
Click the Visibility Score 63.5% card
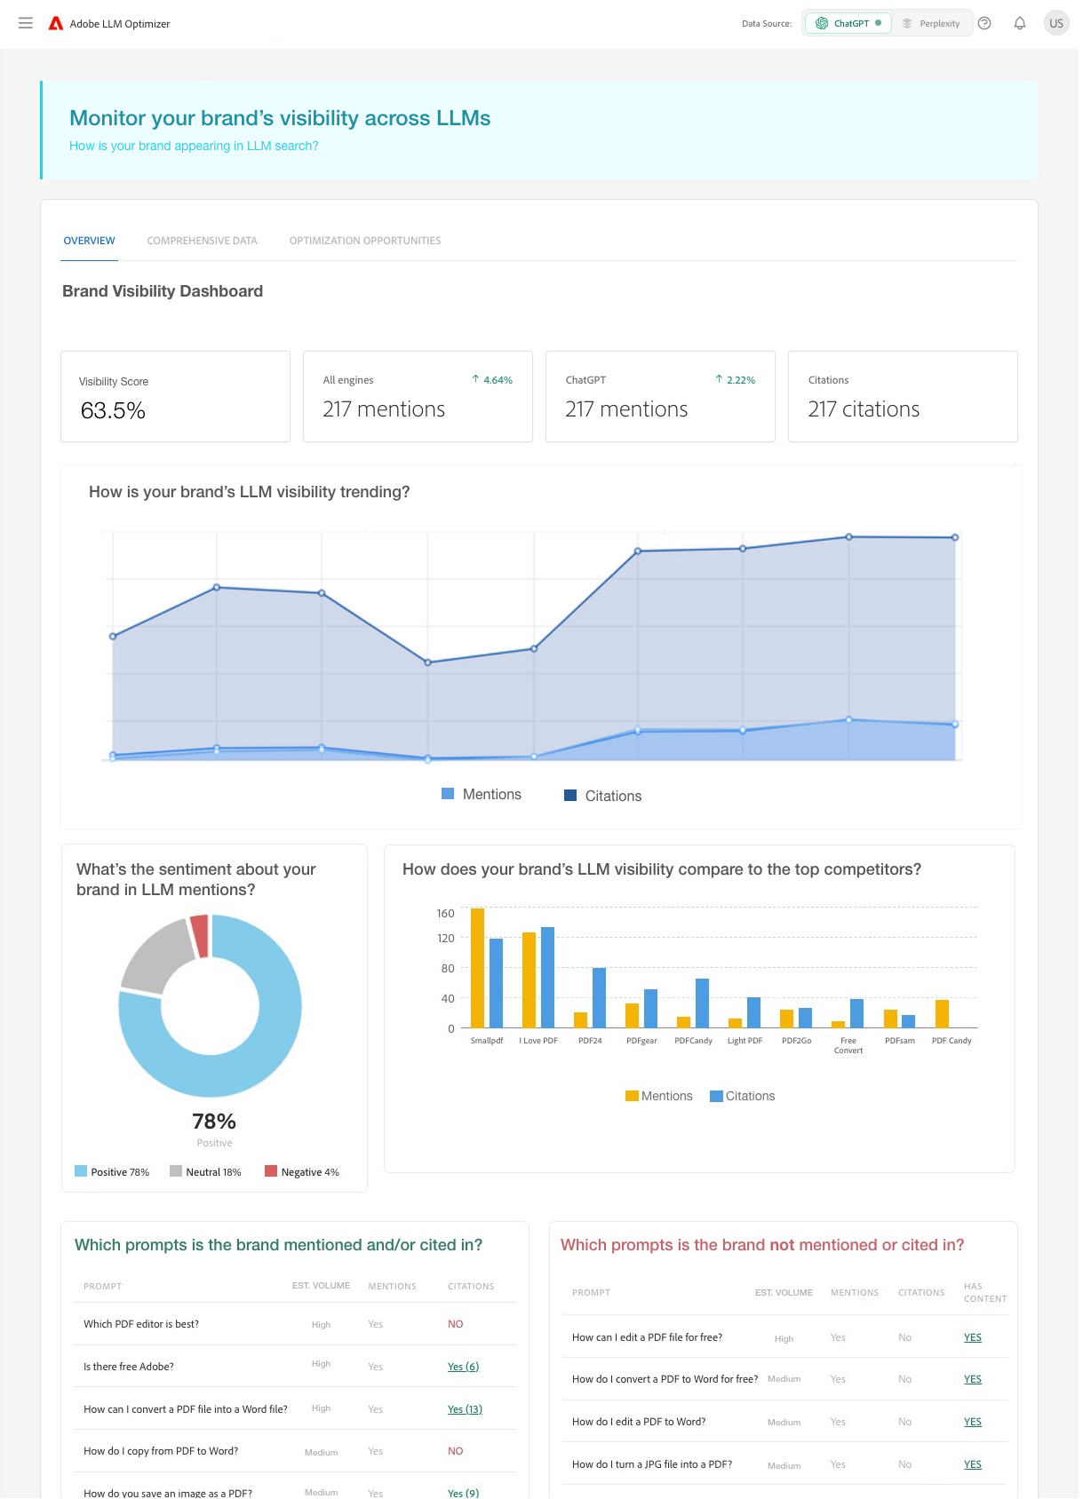point(175,396)
